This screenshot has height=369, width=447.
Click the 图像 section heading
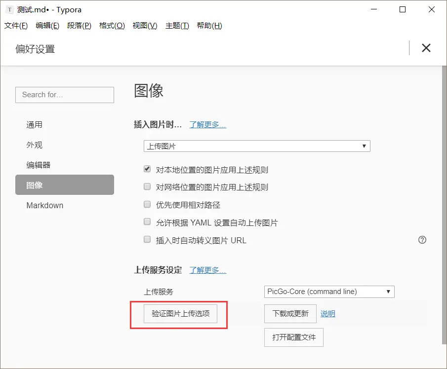(149, 91)
